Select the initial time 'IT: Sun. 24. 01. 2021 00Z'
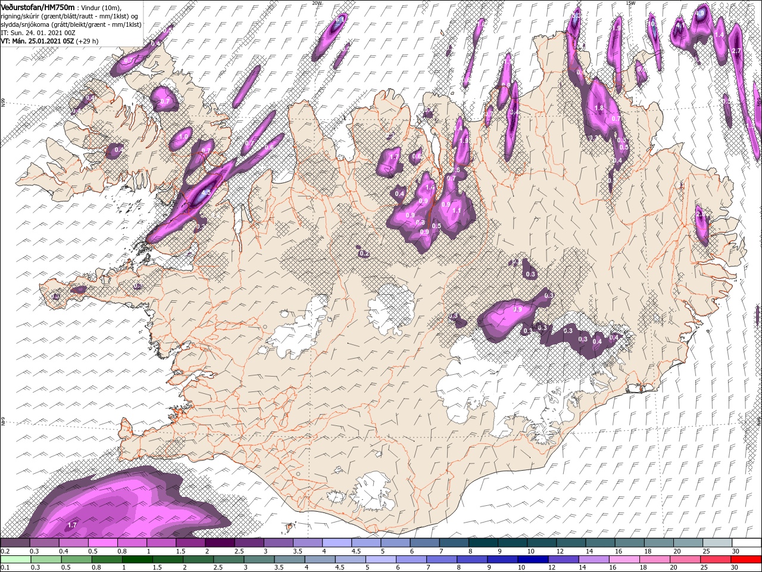Viewport: 762px width, 572px height. [x=38, y=33]
